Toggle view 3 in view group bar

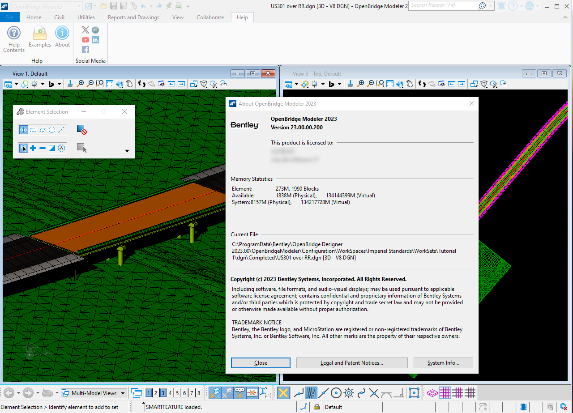coord(163,393)
